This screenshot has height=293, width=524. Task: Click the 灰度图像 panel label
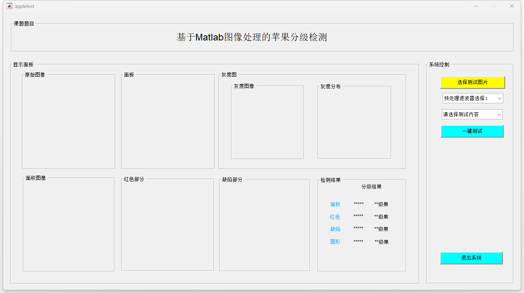tap(244, 86)
